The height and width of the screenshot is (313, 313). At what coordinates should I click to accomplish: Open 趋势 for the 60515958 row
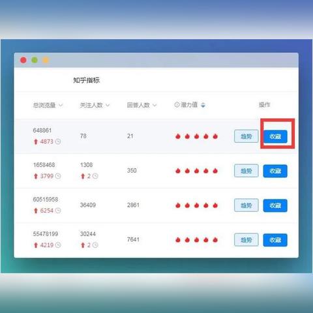(246, 205)
